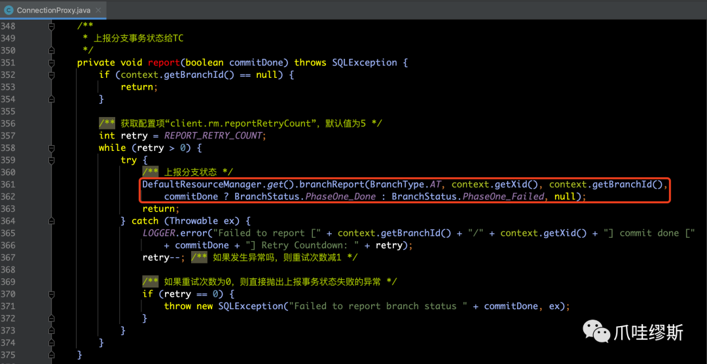Collapse the retry check if-block at line 370
The image size is (707, 364).
(52, 294)
